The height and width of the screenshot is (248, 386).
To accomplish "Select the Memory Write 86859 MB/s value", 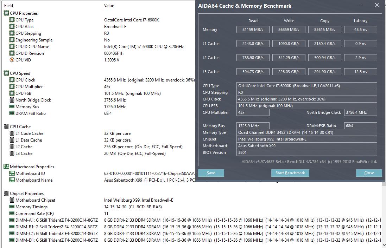I will coord(289,30).
